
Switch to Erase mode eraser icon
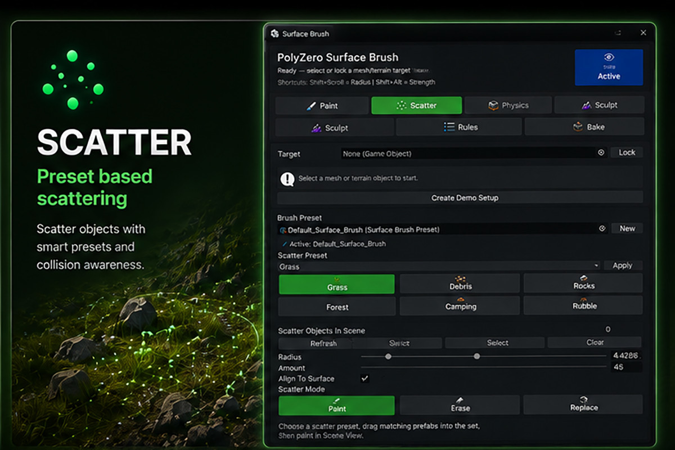click(460, 400)
